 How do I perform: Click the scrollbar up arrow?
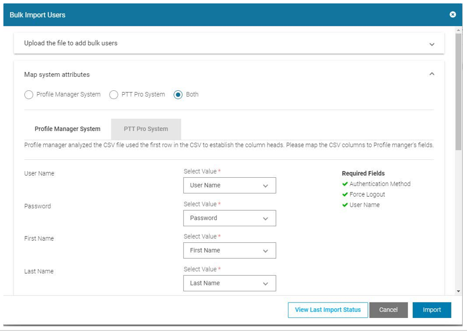(x=458, y=30)
